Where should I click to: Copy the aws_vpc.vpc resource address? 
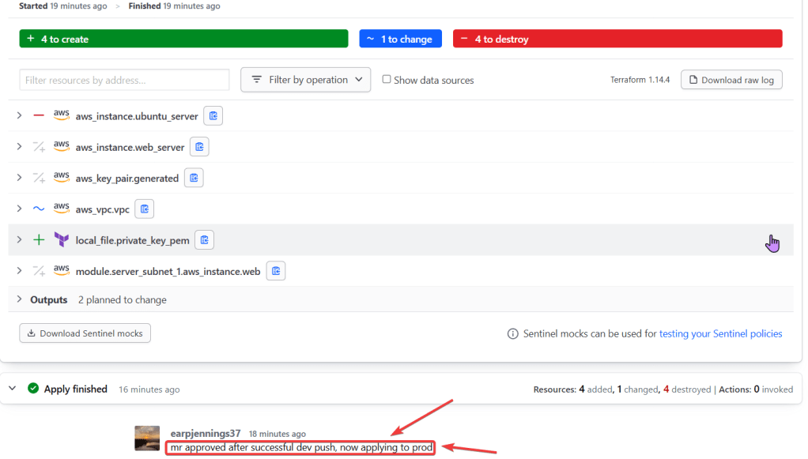click(x=144, y=209)
